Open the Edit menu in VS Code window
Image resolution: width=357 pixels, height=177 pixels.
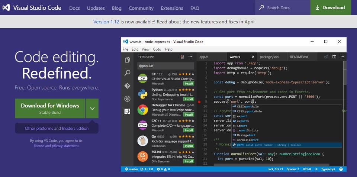point(135,49)
